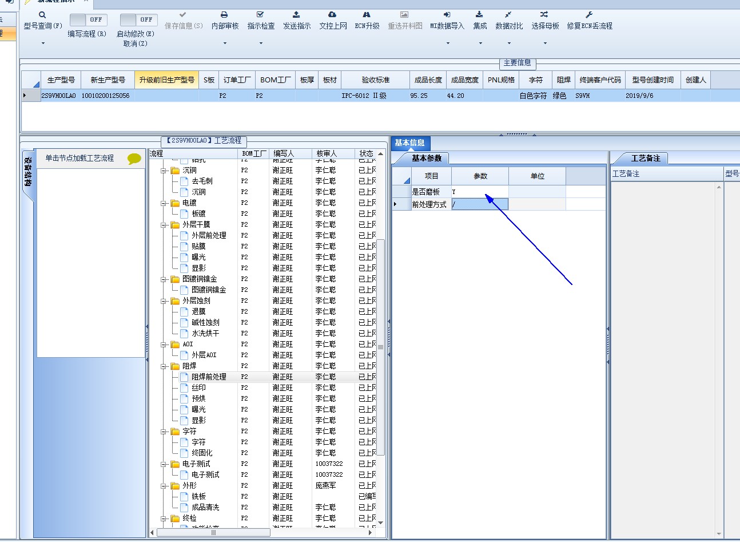The width and height of the screenshot is (740, 542).
Task: Click the 单击节点加载工艺流程 label
Action: tap(79, 159)
